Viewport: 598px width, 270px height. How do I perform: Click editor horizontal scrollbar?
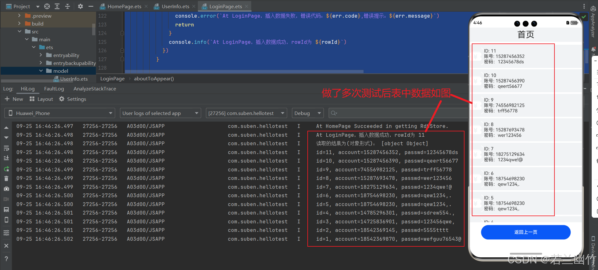click(x=244, y=72)
